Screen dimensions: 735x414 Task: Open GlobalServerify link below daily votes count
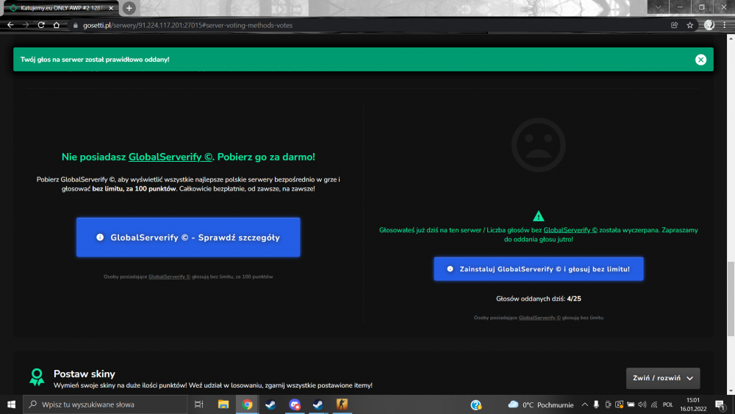pos(539,318)
